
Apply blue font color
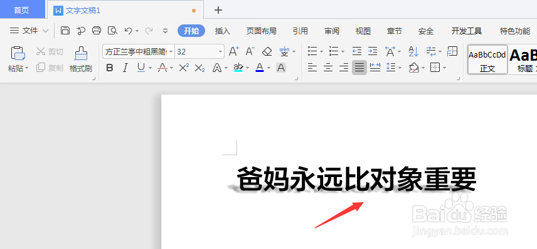tap(260, 68)
